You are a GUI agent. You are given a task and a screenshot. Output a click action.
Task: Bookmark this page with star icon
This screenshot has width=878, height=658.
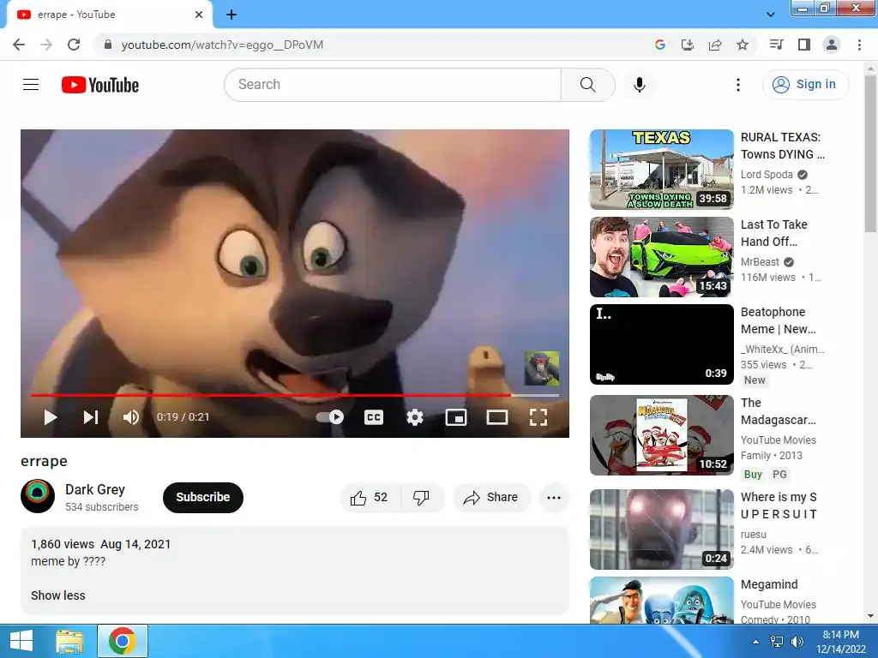[x=743, y=45]
